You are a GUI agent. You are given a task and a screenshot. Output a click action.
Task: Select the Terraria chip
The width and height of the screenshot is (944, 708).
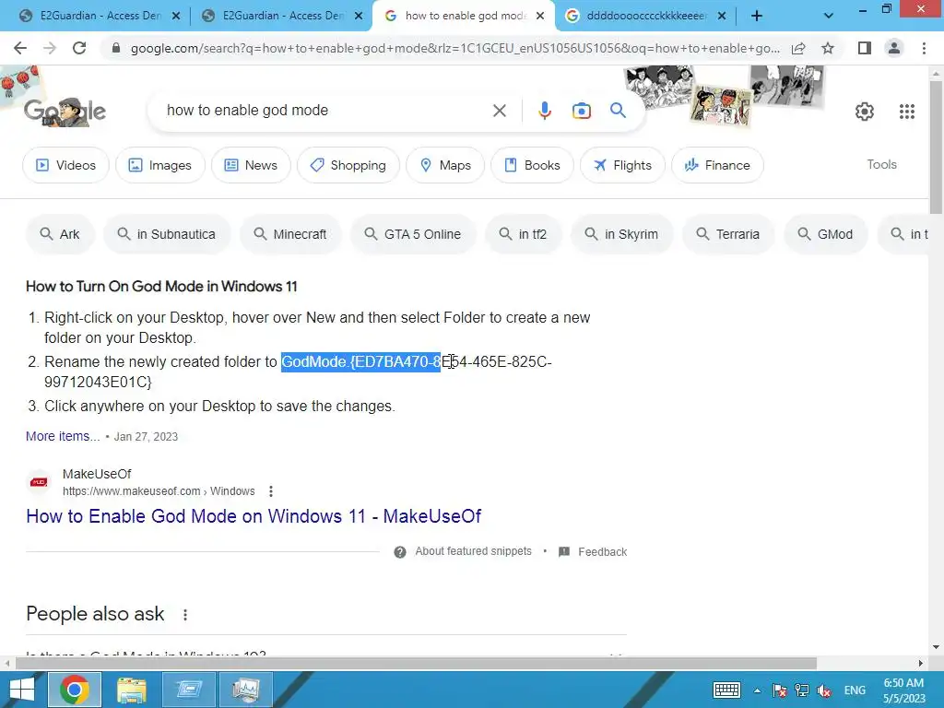coord(728,234)
